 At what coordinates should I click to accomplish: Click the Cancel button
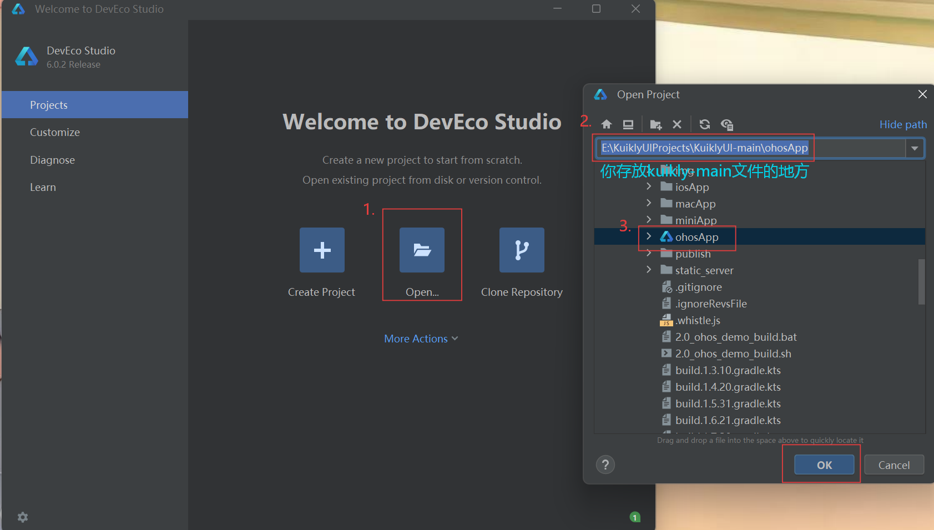894,465
